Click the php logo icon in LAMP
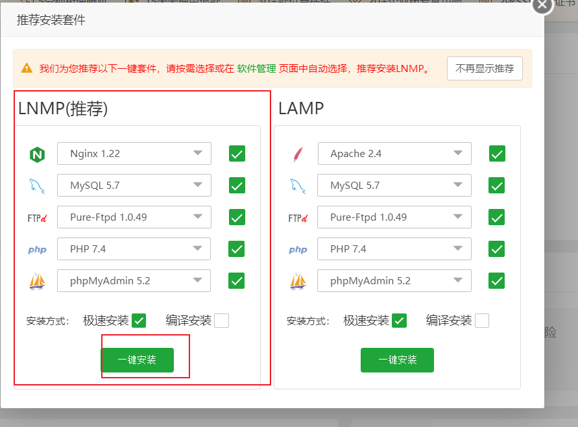The width and height of the screenshot is (578, 427). 298,250
